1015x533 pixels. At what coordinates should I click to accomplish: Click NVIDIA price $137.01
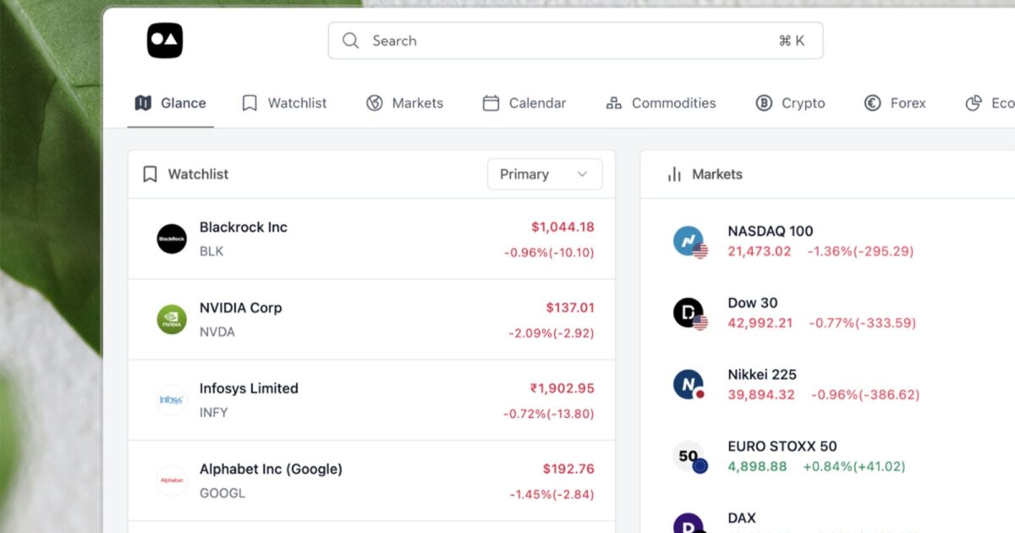570,308
